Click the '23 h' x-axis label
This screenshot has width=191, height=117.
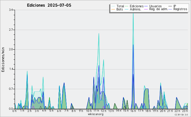185,111
